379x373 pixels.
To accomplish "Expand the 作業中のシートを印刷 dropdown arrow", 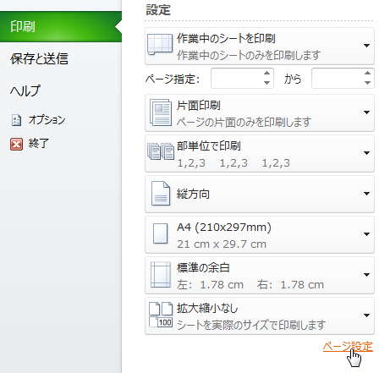I will tap(366, 46).
